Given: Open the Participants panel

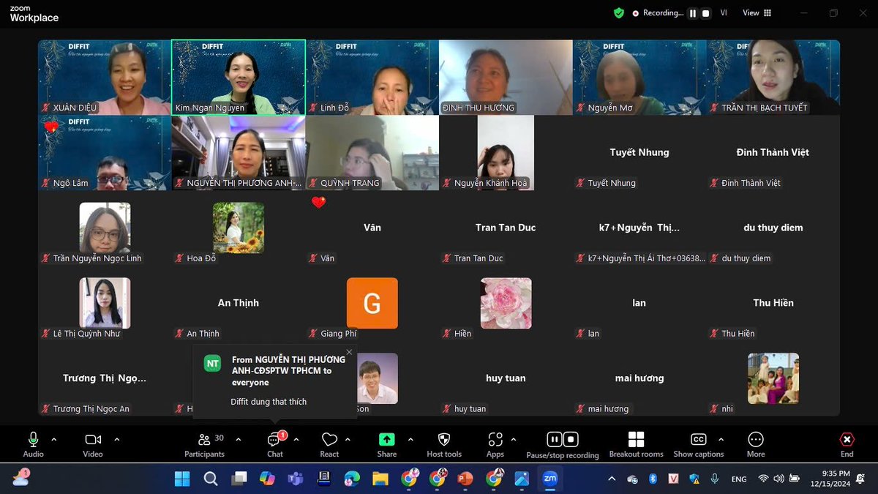Looking at the screenshot, I should coord(204,444).
